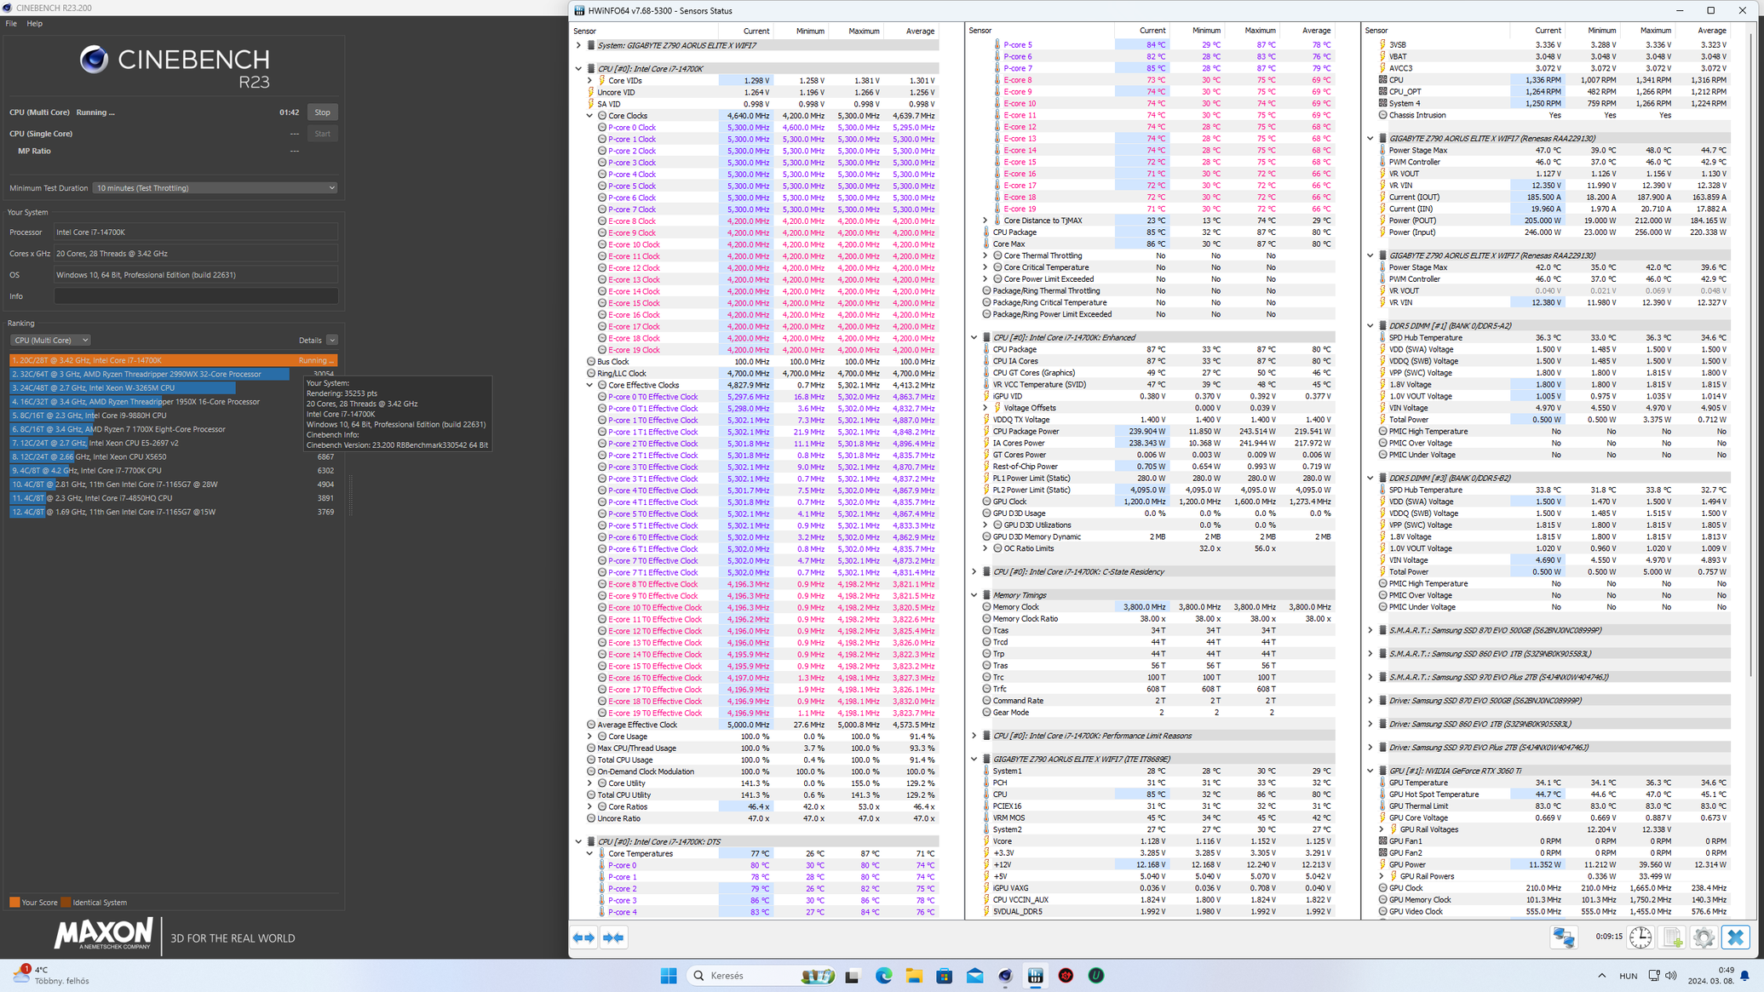Expand C-State Residency sensor group
The width and height of the screenshot is (1764, 992).
click(974, 572)
